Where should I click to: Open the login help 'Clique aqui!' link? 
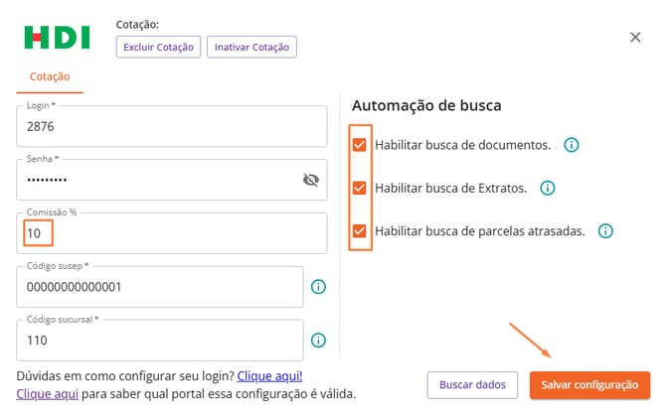coord(269,376)
